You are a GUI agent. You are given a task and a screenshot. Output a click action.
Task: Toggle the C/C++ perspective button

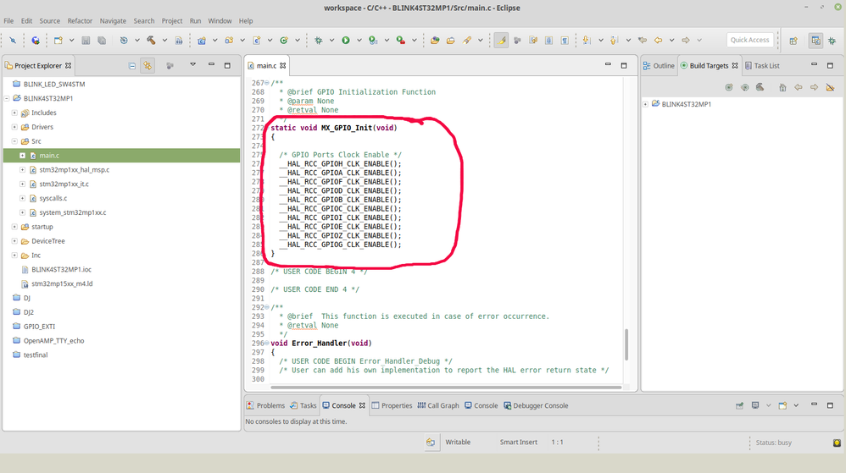coord(815,41)
